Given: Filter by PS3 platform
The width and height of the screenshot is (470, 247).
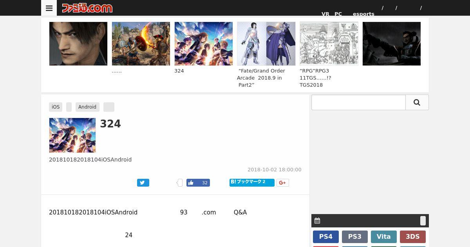Looking at the screenshot, I should pos(355,237).
